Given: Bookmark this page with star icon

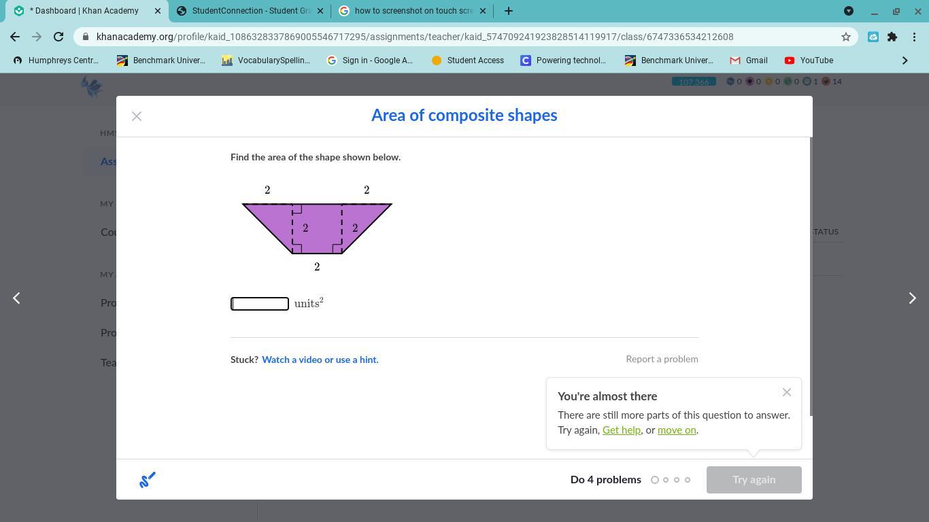Looking at the screenshot, I should tap(846, 37).
